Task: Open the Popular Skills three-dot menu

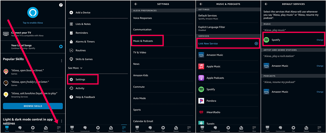Action: (61, 61)
